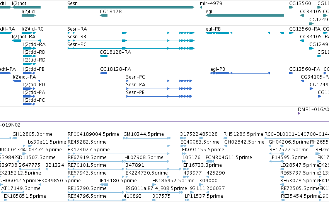Select the l(2)tid-RD transcript label
329x202 pixels.
(x=34, y=60)
